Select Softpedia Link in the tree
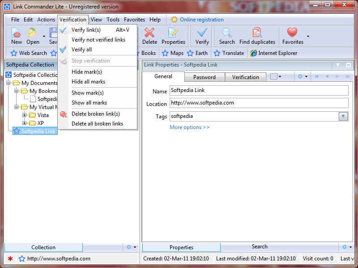 (x=35, y=131)
